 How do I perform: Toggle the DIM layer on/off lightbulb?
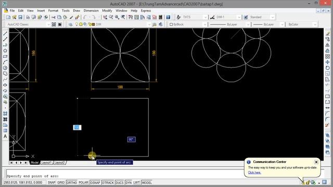pos(76,24)
